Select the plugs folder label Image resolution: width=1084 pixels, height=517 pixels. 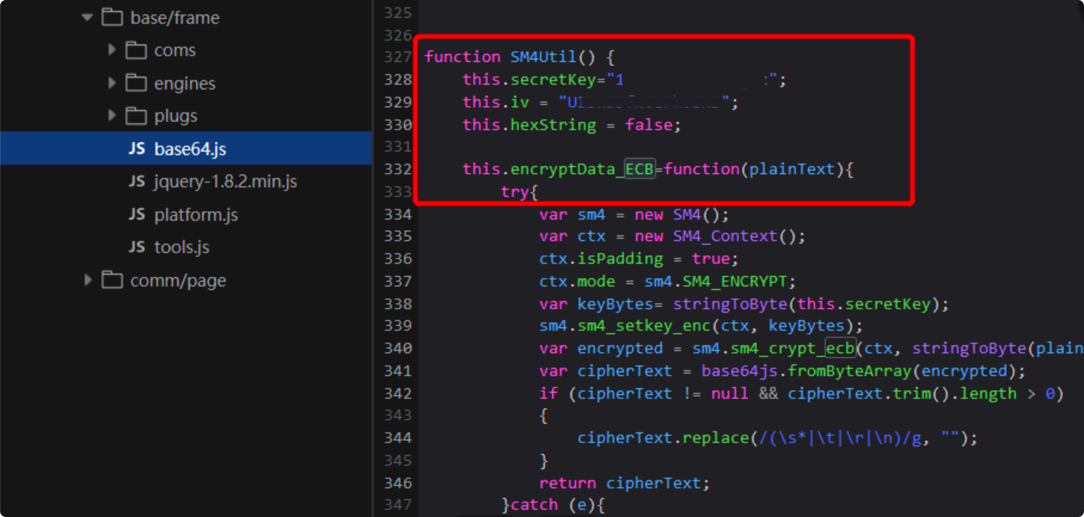(x=176, y=116)
